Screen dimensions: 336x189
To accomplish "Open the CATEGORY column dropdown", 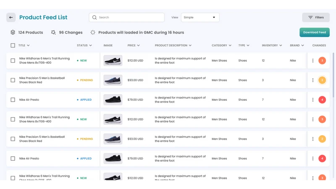I will pyautogui.click(x=222, y=45).
